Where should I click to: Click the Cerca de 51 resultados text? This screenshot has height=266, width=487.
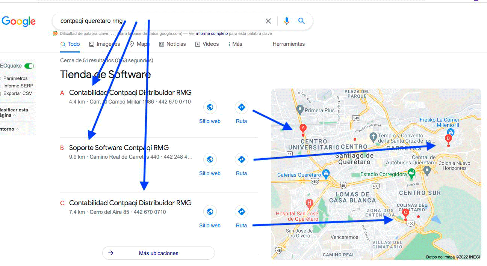pyautogui.click(x=106, y=60)
